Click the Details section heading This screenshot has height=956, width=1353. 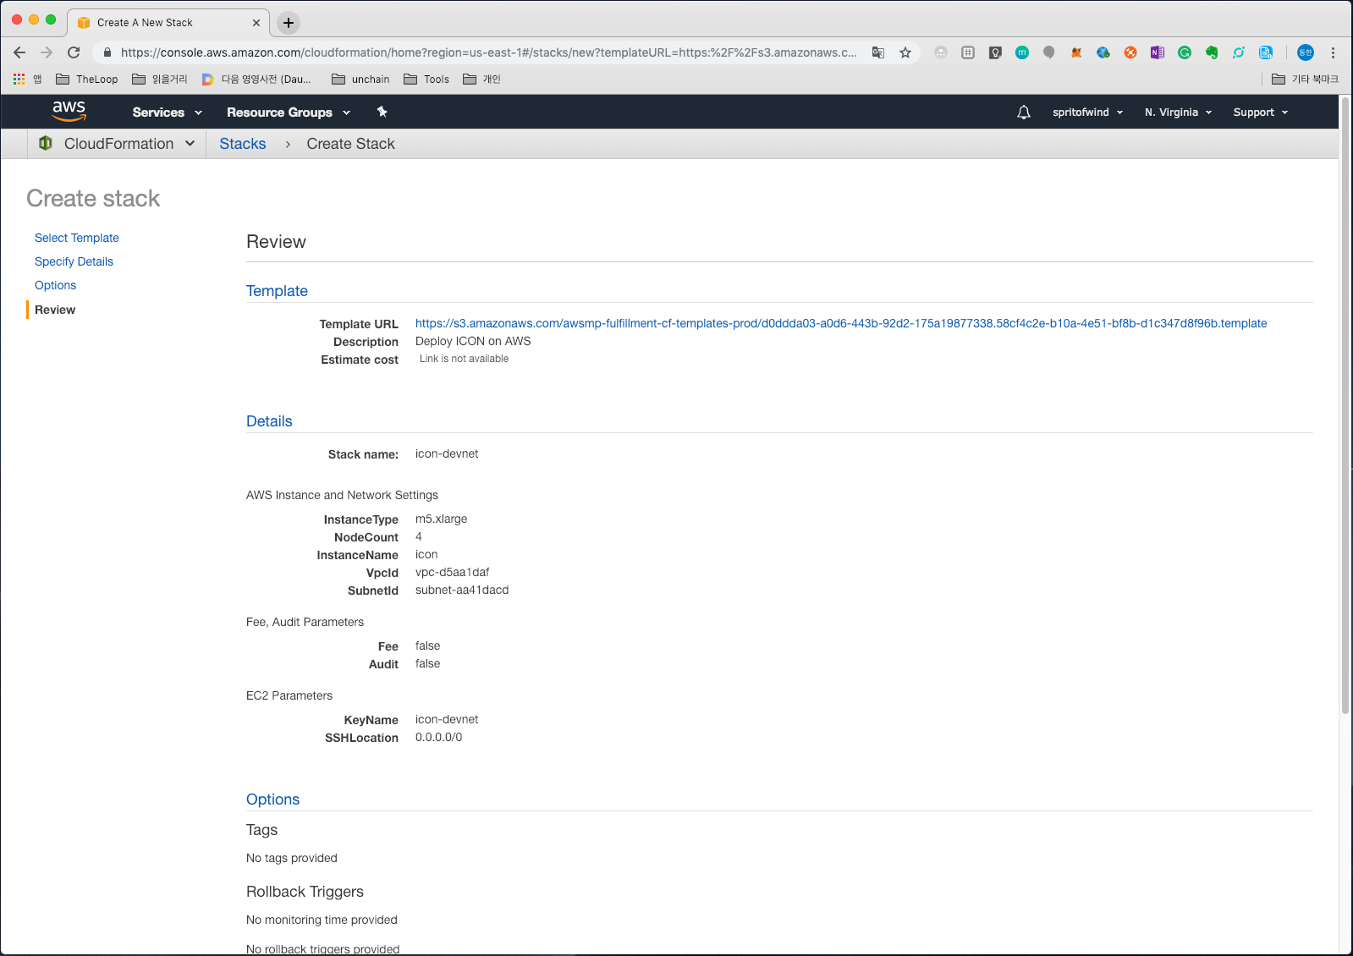269,421
